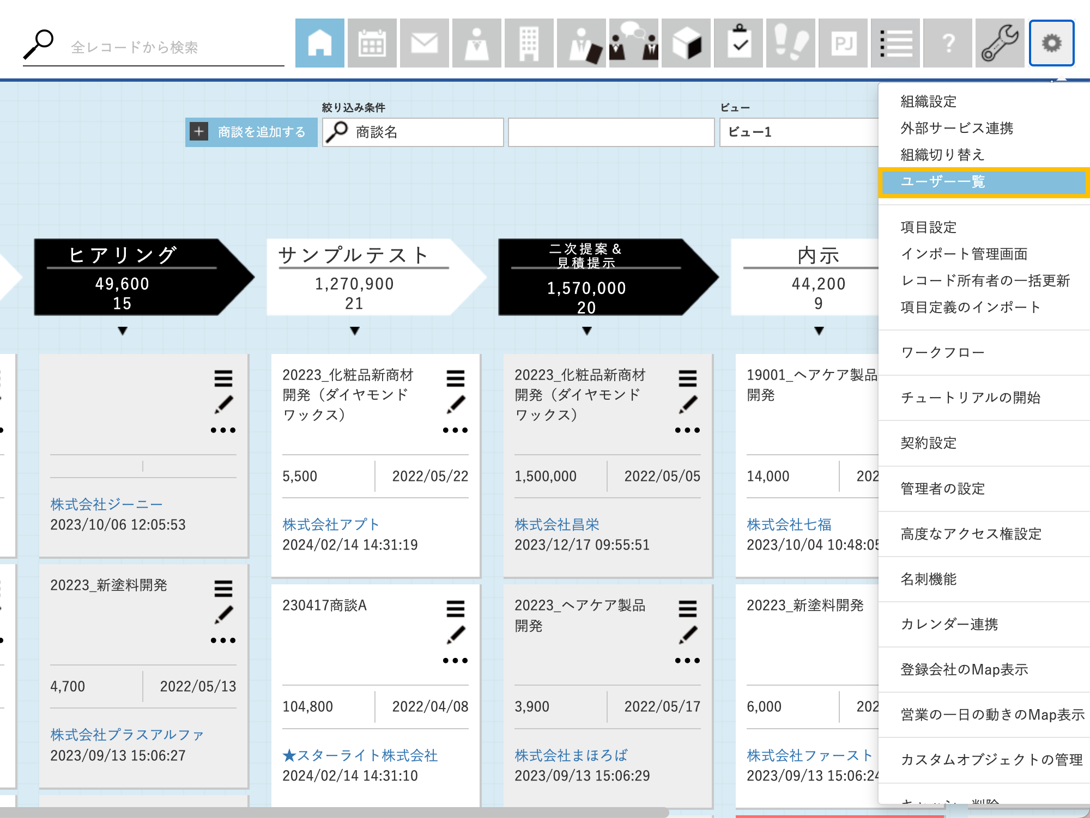This screenshot has height=818, width=1090.
Task: Click the 商談名 filter field
Action: [x=413, y=132]
